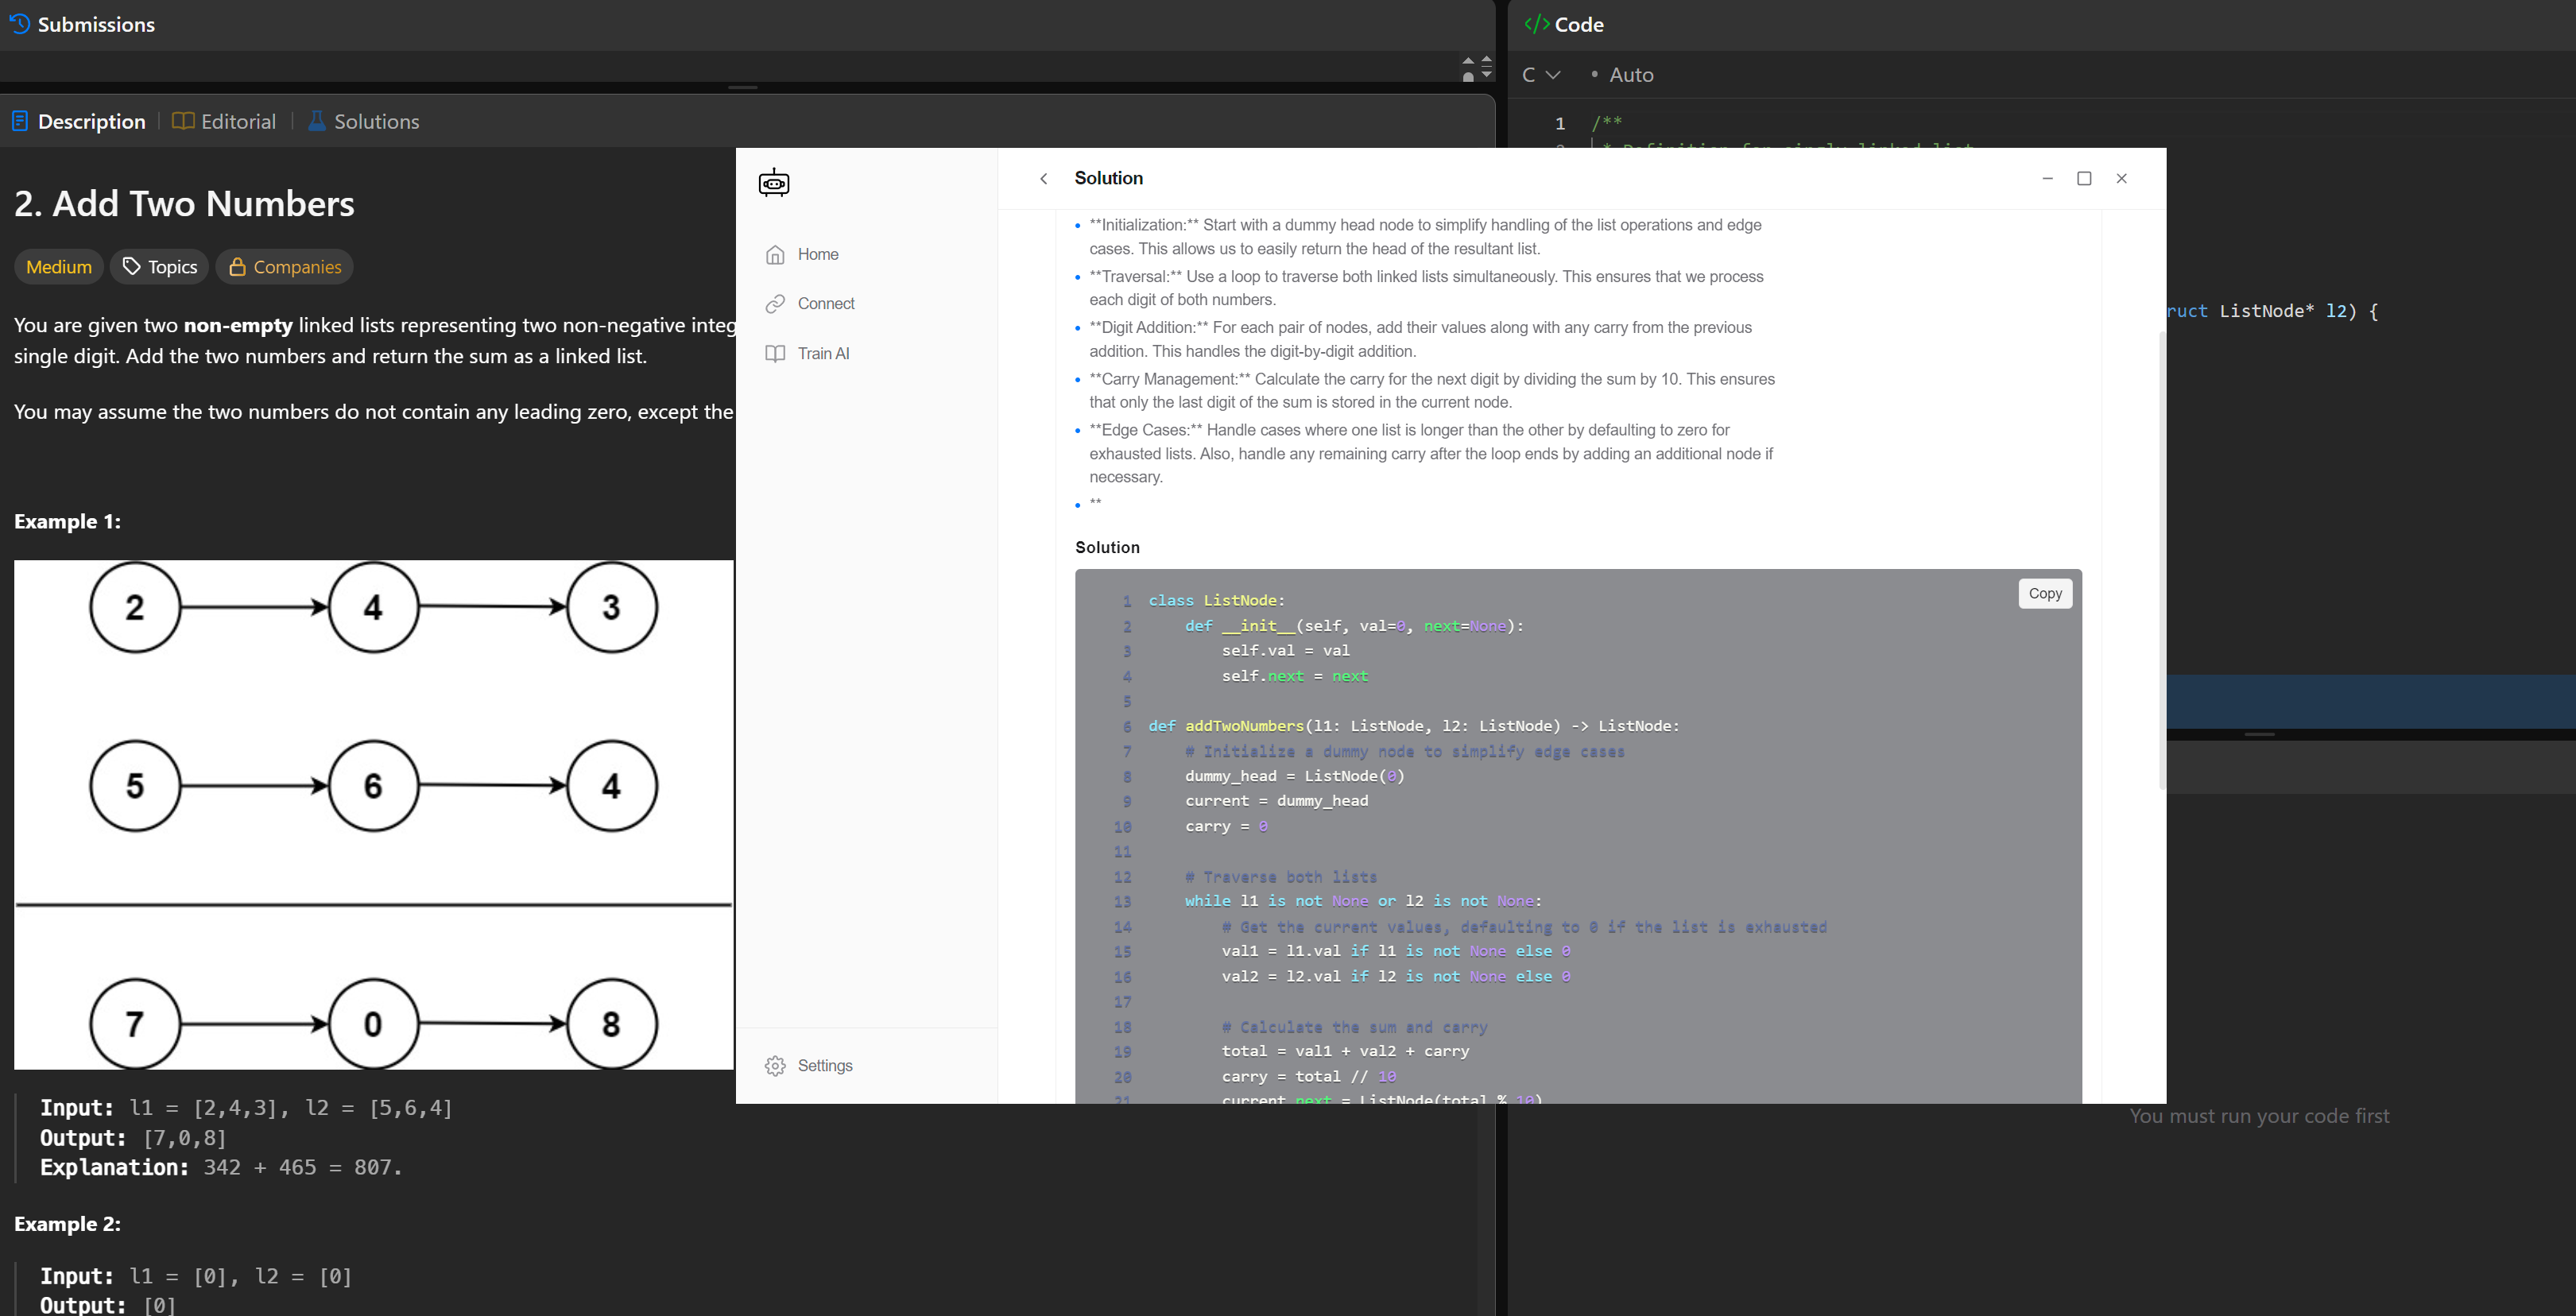
Task: Click the 'Solution' heading above the code block
Action: pos(1107,547)
